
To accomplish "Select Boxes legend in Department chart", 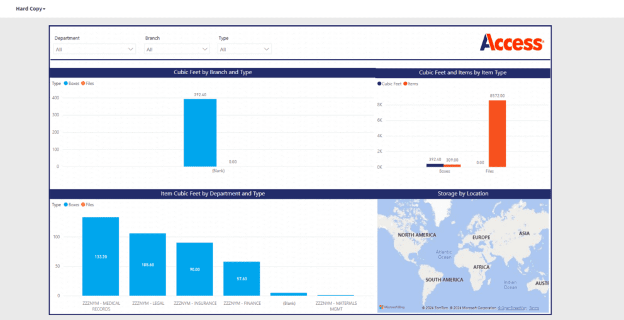I will (72, 204).
